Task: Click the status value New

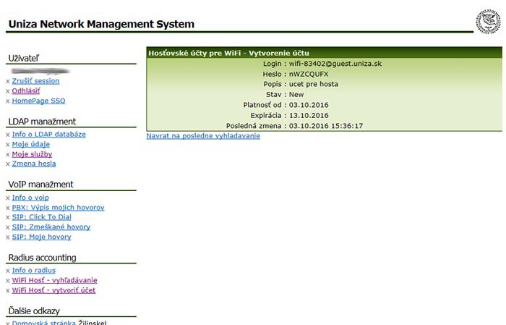Action: point(296,94)
